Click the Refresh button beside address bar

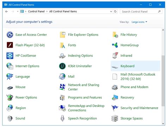point(115,11)
